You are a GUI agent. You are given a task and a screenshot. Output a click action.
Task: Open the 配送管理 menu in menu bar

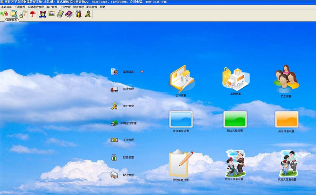[x=92, y=7]
